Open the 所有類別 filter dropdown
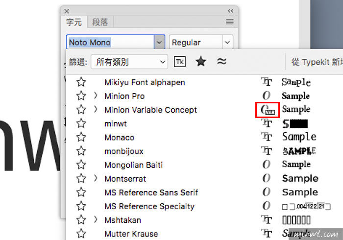The image size is (343, 240). click(x=129, y=62)
